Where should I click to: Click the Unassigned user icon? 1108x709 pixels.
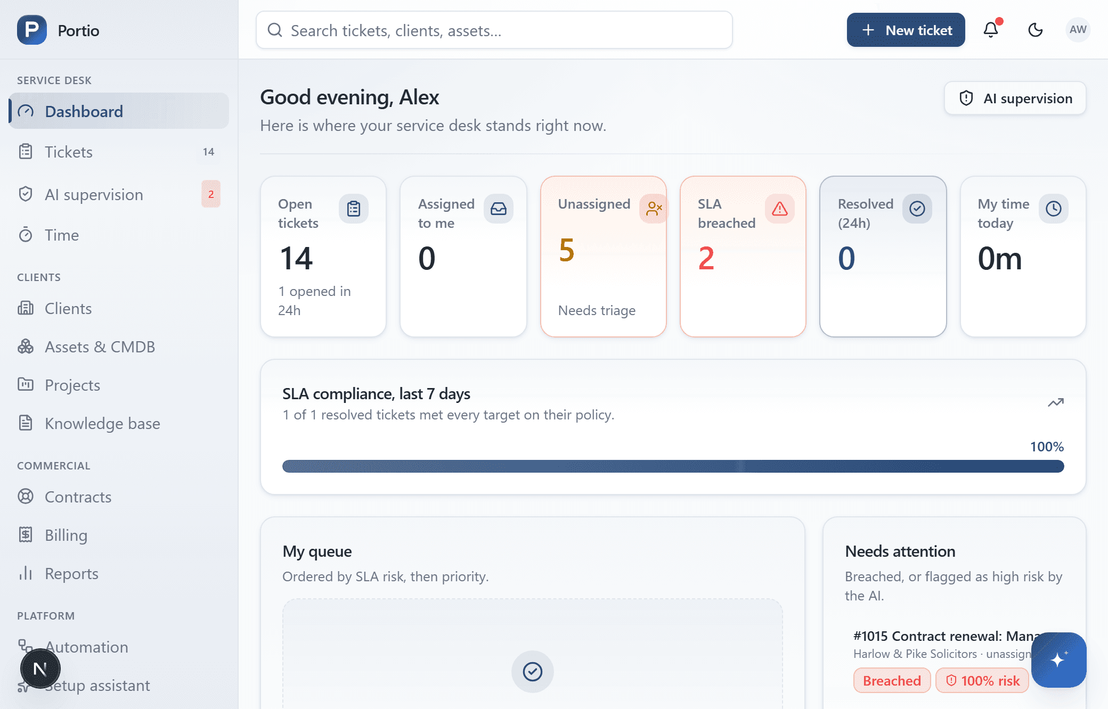coord(654,209)
